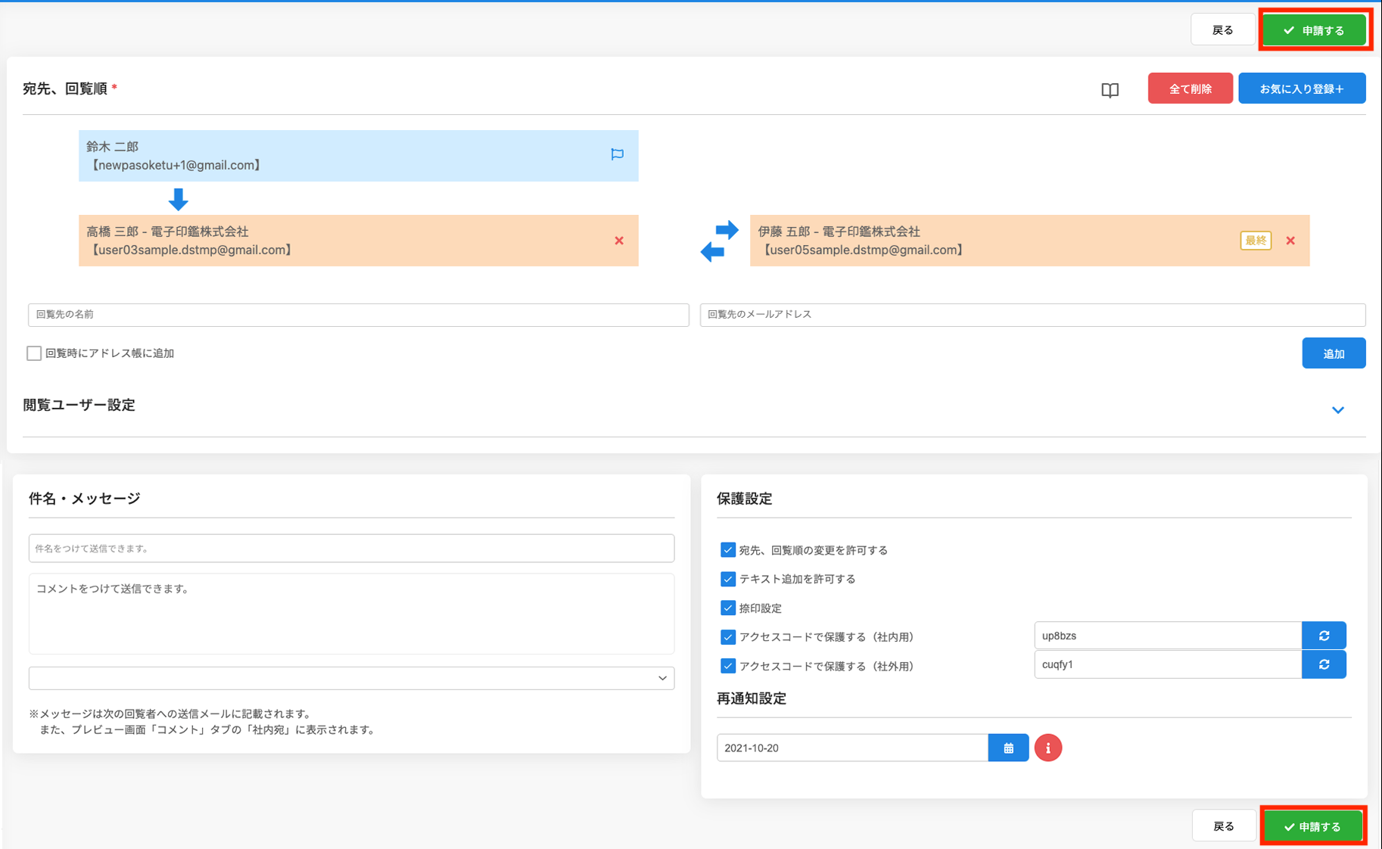Click the 件名・メッセージ heading
This screenshot has height=849, width=1382.
(x=84, y=499)
